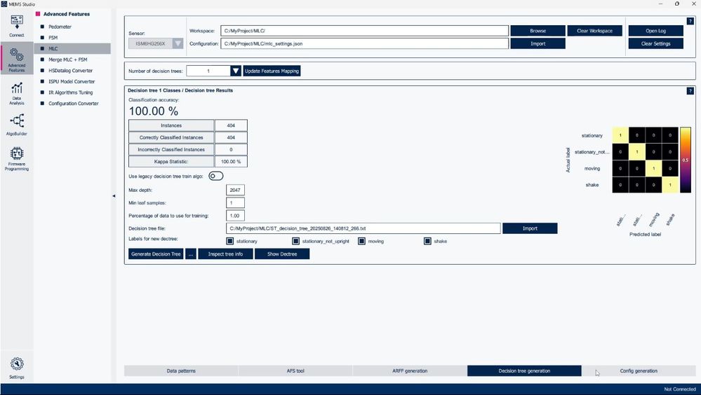Click Open Log button
This screenshot has width=701, height=395.
(x=656, y=31)
